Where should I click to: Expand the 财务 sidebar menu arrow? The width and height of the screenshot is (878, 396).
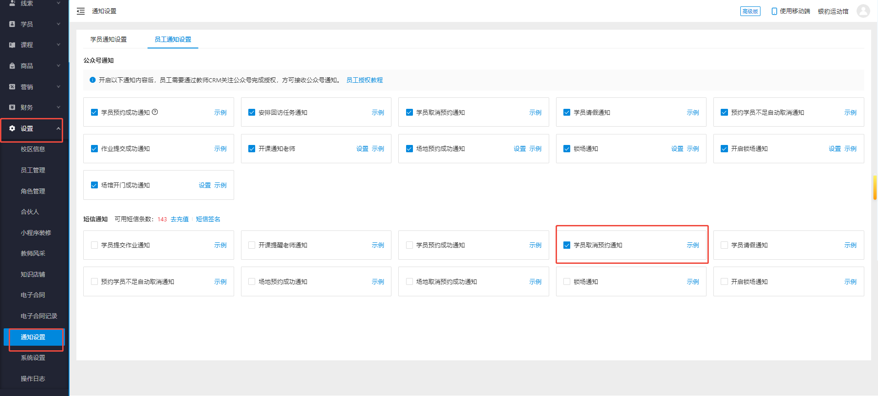tap(59, 107)
